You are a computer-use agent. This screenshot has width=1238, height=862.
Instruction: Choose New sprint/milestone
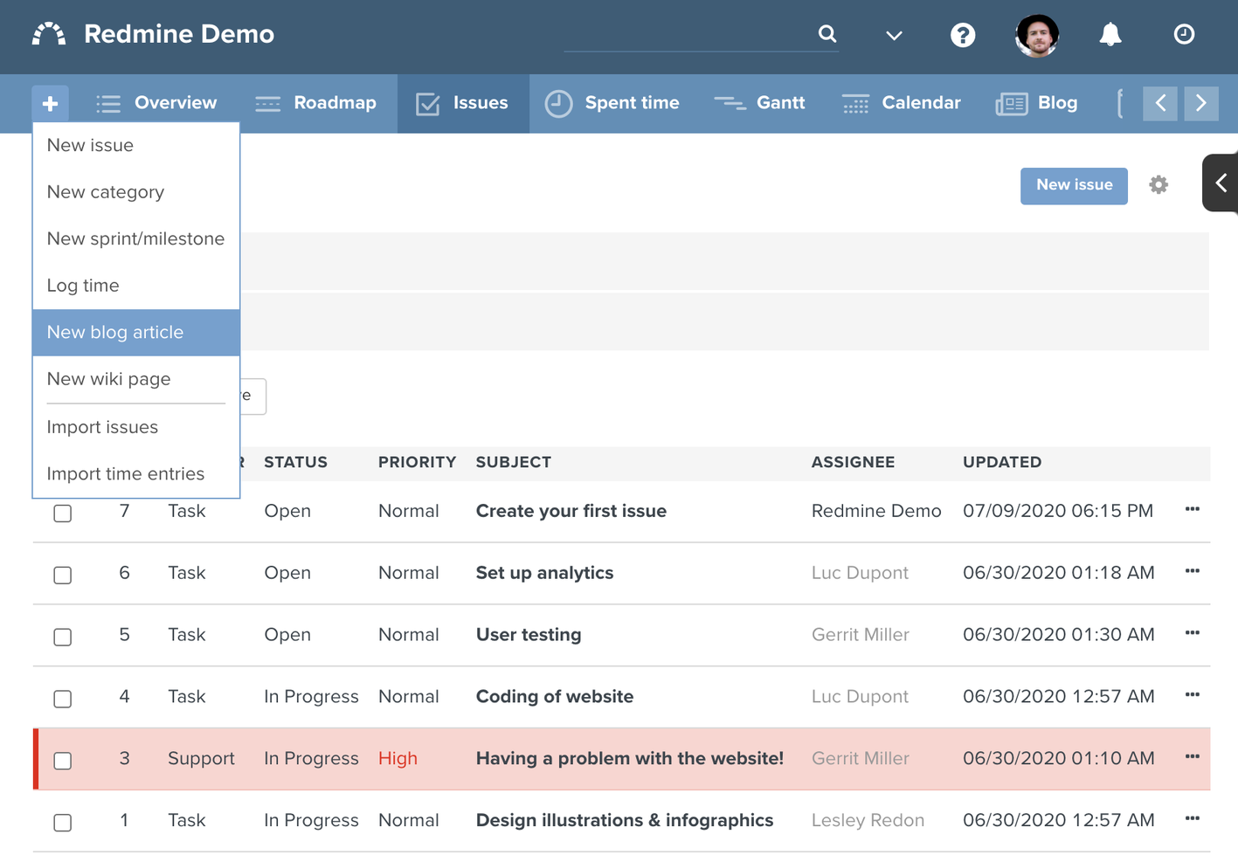[x=136, y=239]
